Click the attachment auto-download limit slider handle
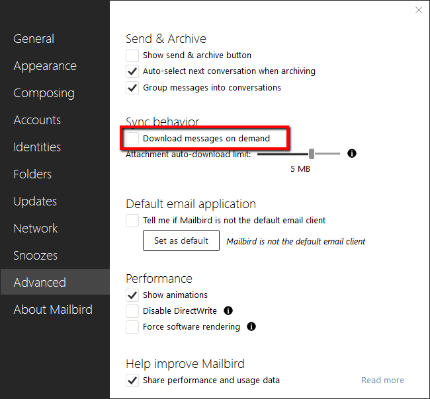 tap(312, 154)
